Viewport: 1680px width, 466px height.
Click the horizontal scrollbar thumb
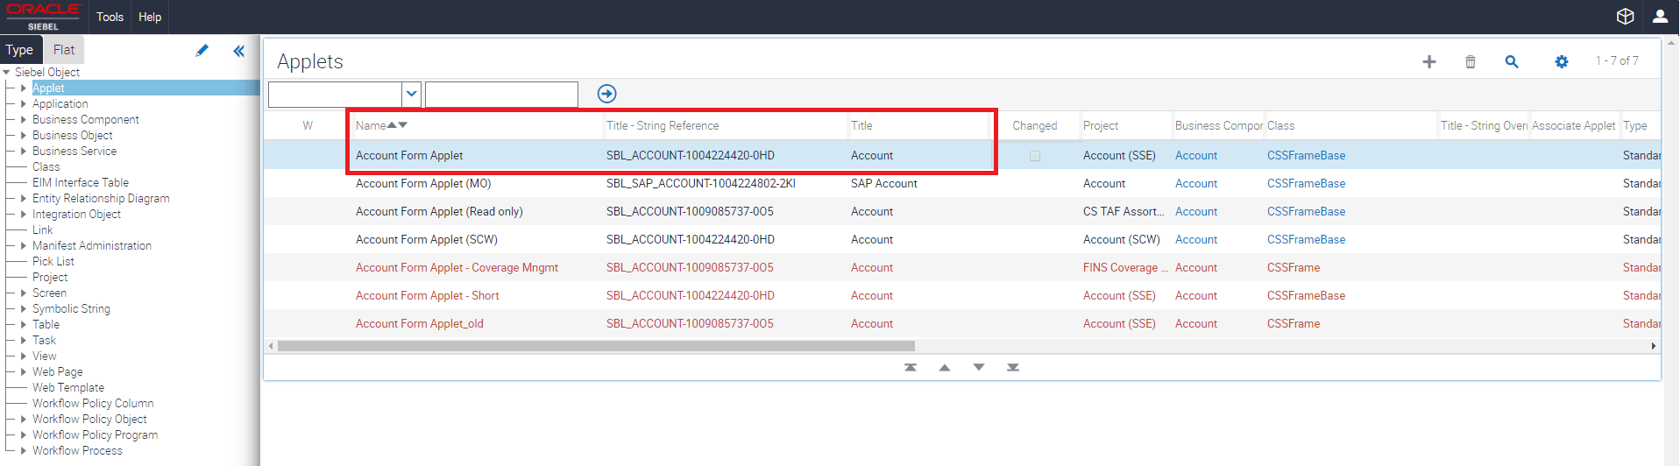596,346
